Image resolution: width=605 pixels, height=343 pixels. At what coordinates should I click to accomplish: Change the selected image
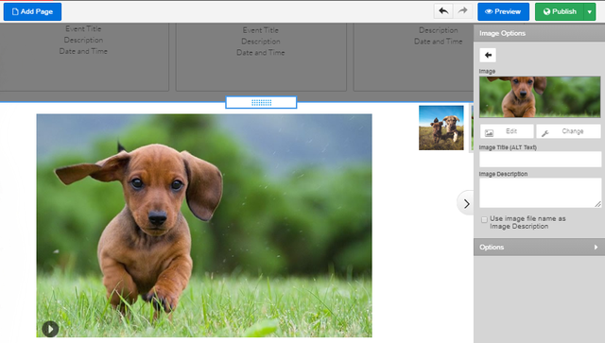[568, 131]
